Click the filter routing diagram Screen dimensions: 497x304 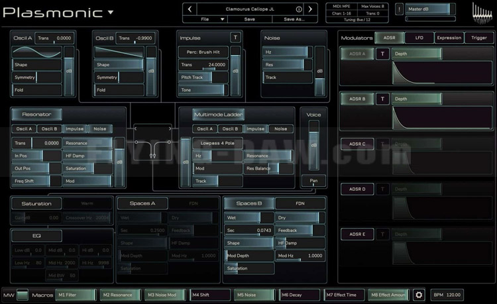(153, 142)
